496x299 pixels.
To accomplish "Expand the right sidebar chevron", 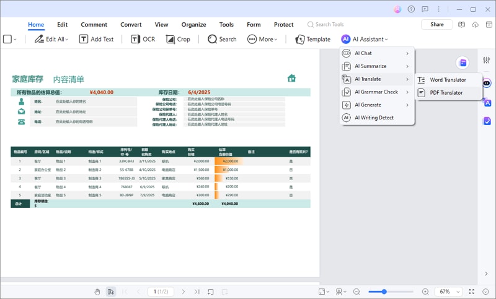I will (486, 274).
